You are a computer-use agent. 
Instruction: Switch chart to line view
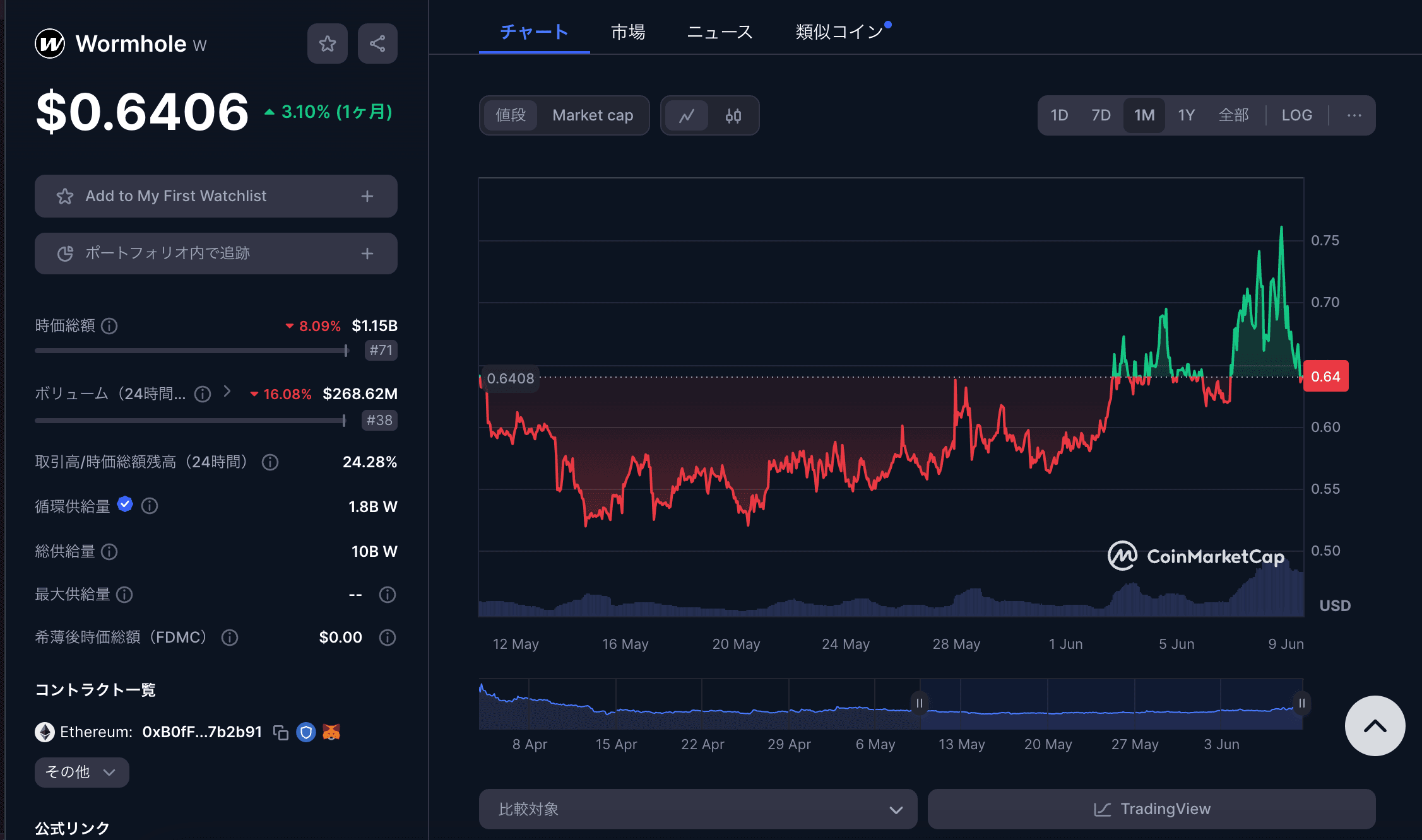click(x=687, y=115)
